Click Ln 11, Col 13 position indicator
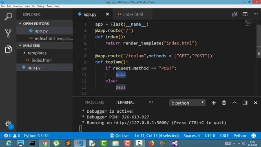The height and width of the screenshot is (147, 261). pyautogui.click(x=157, y=136)
